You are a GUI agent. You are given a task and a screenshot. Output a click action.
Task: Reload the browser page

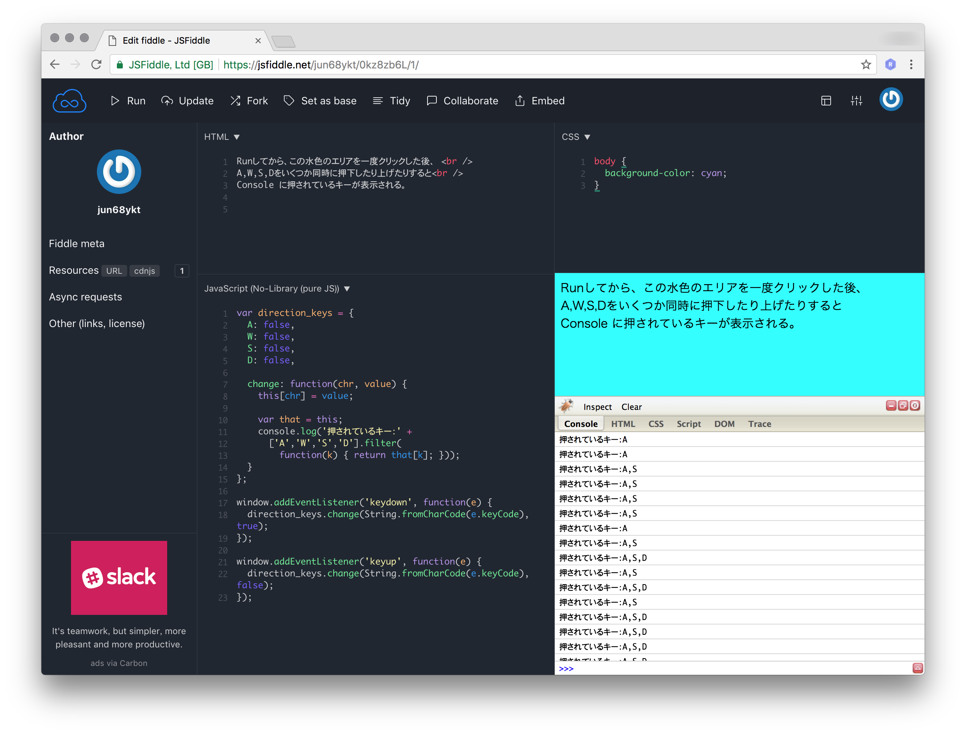[97, 65]
